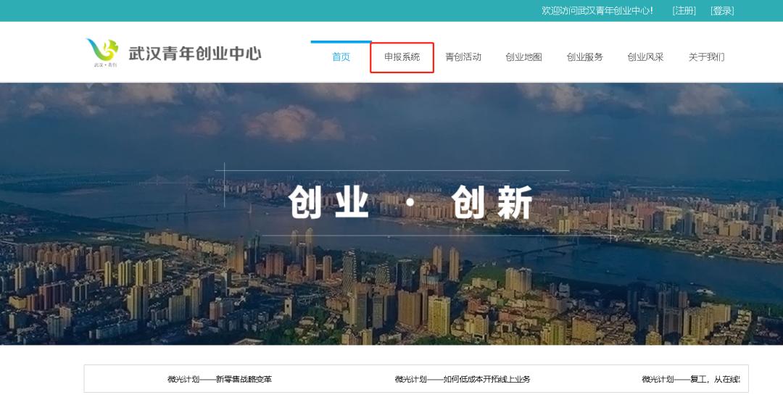Image resolution: width=783 pixels, height=400 pixels.
Task: Click the [注册] register link
Action: (x=684, y=10)
